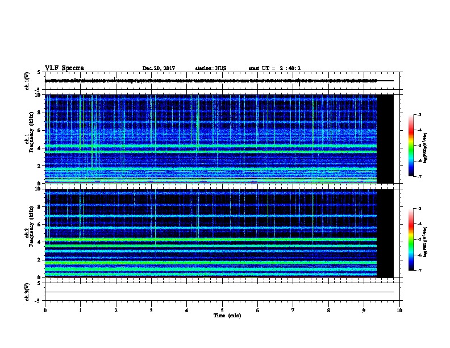Click the ch.2 "Frequency (kHz)" axis label
This screenshot has width=450, height=348.
coord(31,226)
